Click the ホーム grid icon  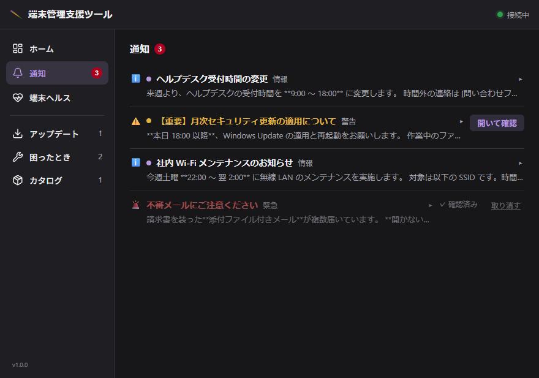click(18, 48)
